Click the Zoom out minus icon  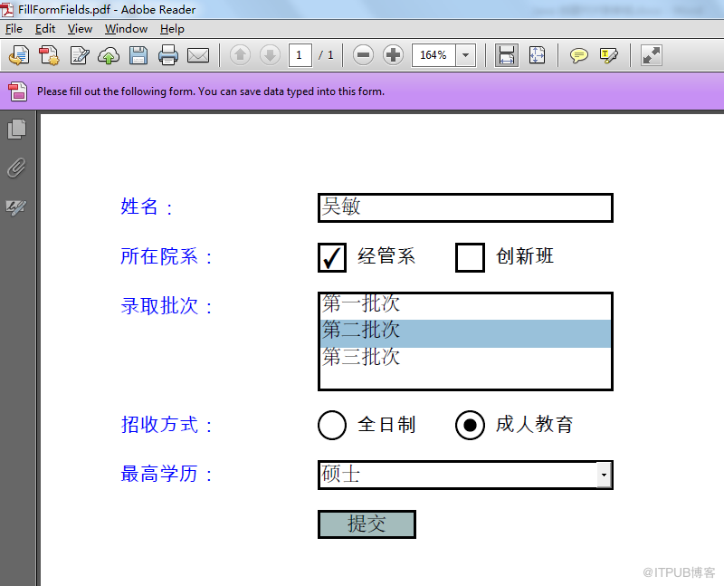pyautogui.click(x=363, y=55)
